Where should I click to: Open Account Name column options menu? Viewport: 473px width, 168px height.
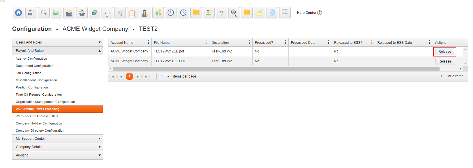[148, 42]
